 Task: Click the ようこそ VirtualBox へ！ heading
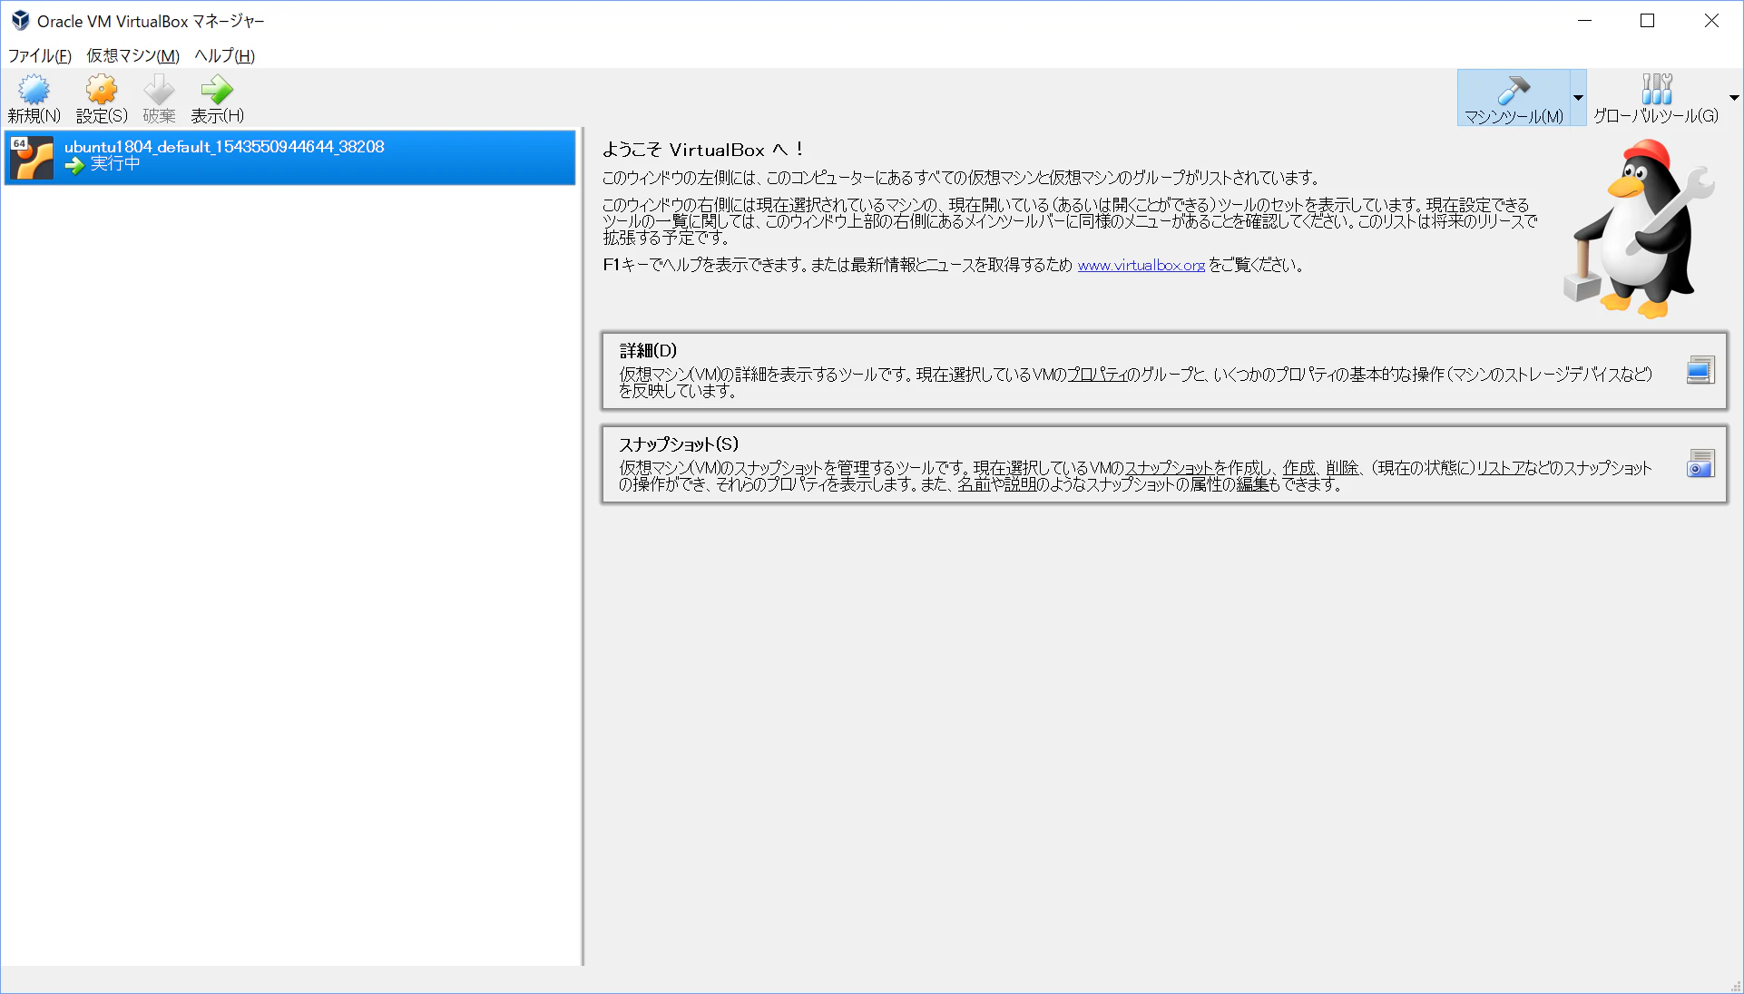pyautogui.click(x=703, y=150)
